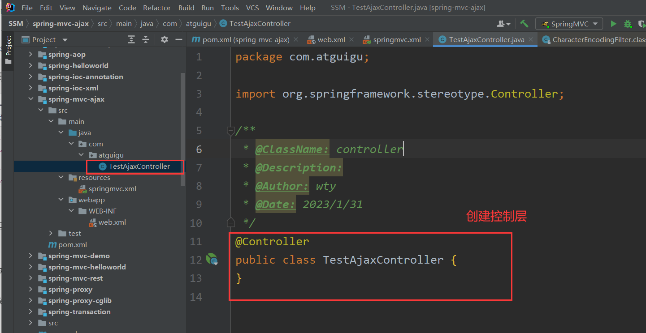This screenshot has height=333, width=646.
Task: Open the Build menu
Action: [186, 8]
